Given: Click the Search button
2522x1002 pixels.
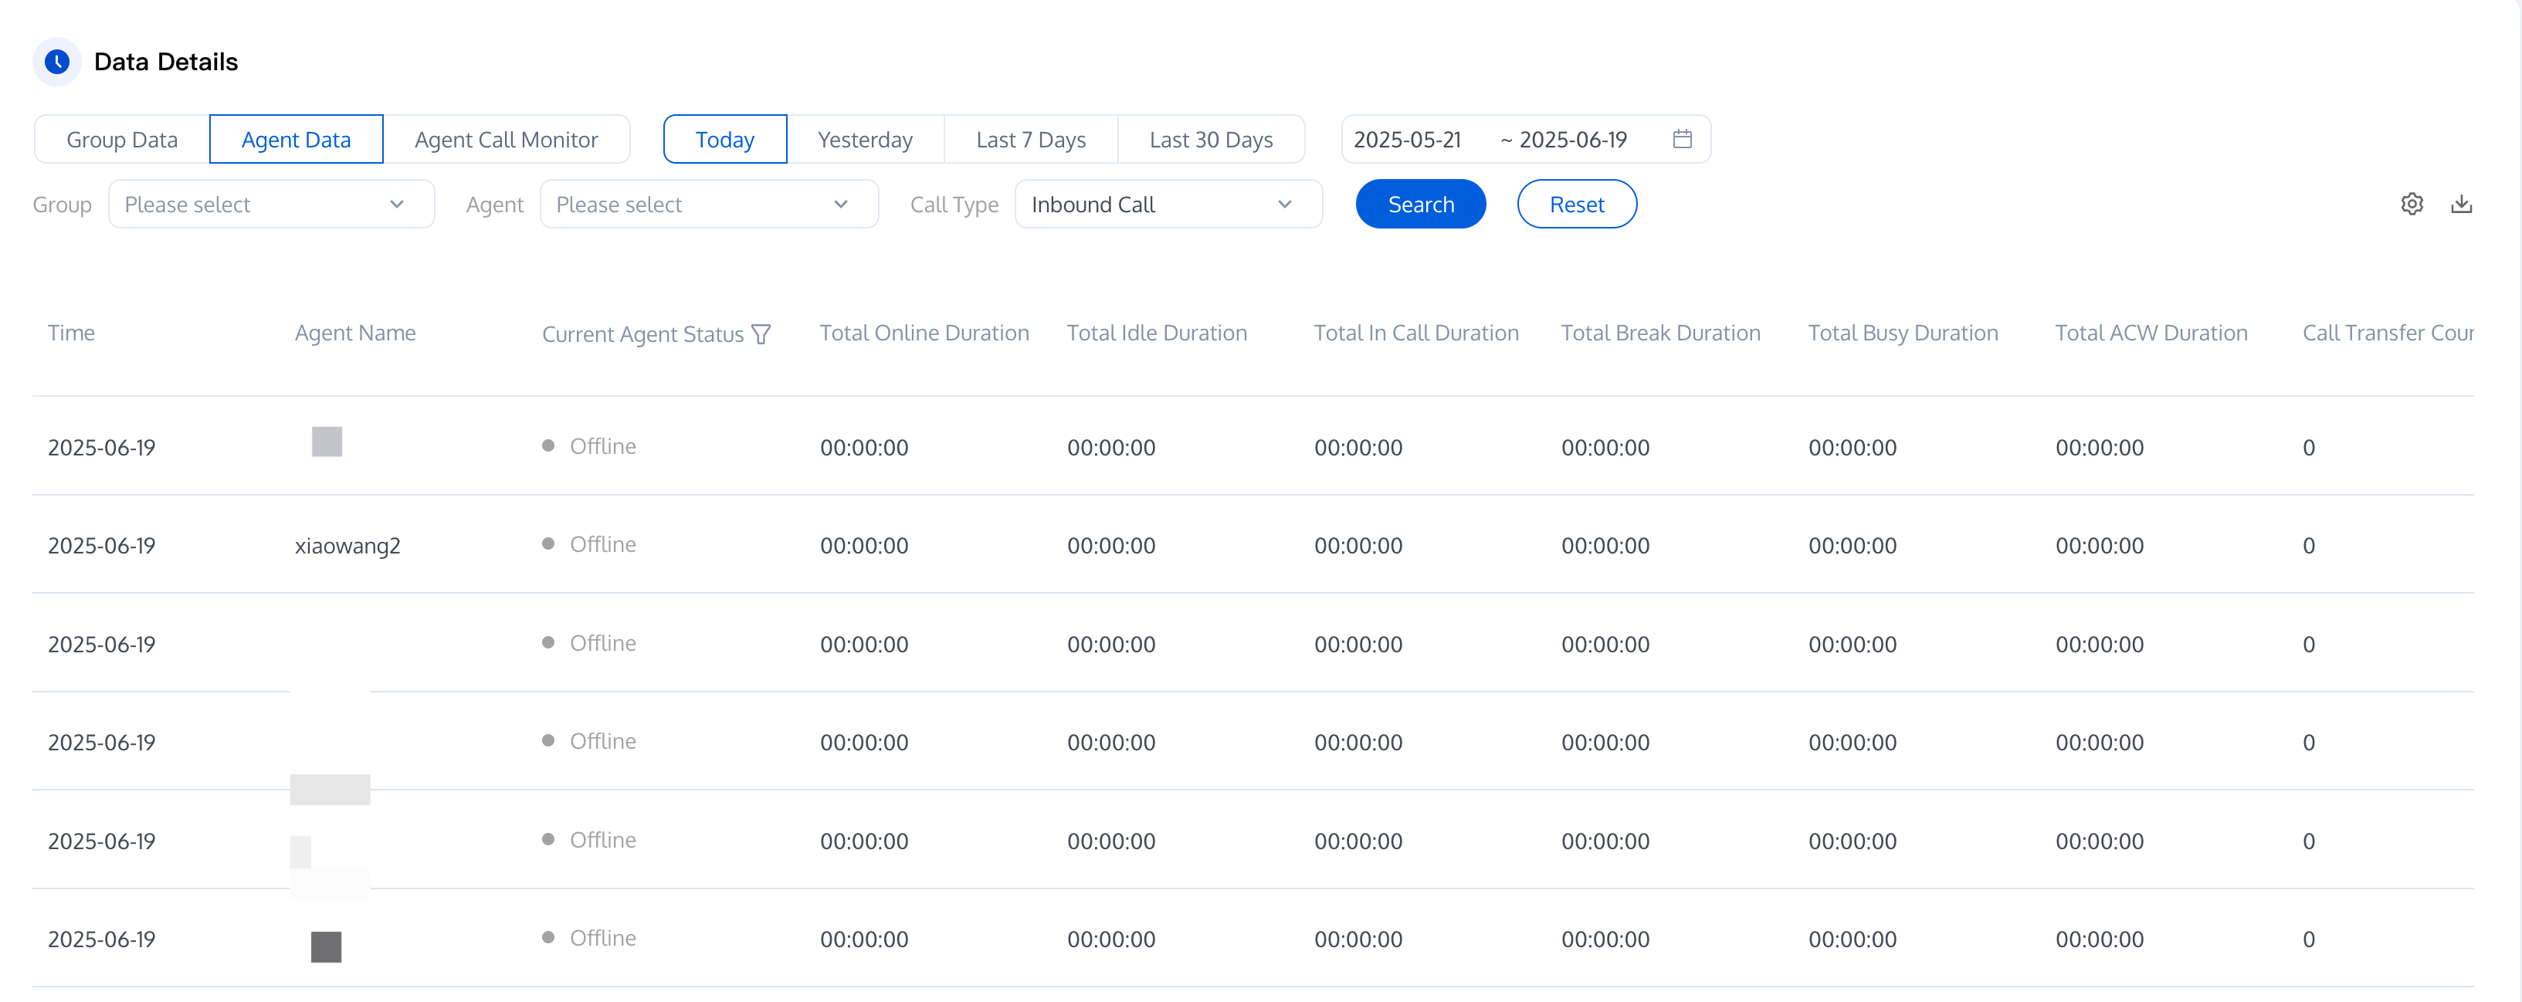Looking at the screenshot, I should 1419,205.
